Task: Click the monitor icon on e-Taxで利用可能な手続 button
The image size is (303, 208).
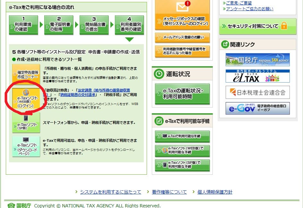Action: pyautogui.click(x=165, y=136)
